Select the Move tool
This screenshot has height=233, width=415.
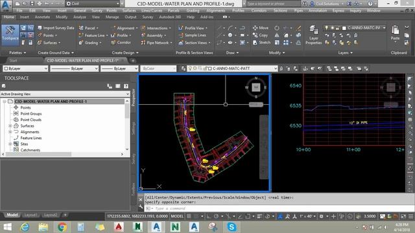click(x=261, y=28)
